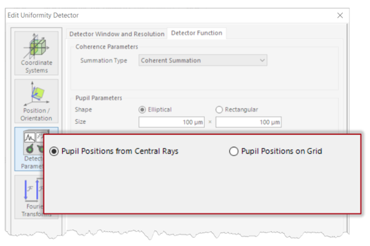The image size is (370, 246).
Task: Expand dropdown arrow next to Coherent Summation
Action: point(262,60)
